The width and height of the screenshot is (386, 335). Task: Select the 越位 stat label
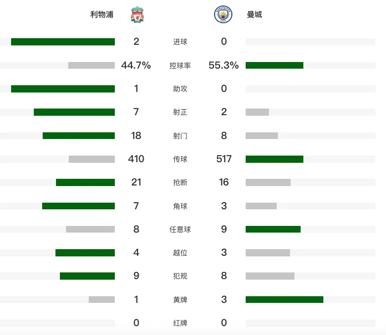point(180,252)
